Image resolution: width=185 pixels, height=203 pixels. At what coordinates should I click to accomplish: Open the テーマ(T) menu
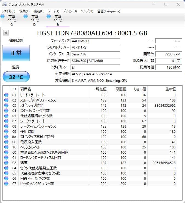coord(54,11)
